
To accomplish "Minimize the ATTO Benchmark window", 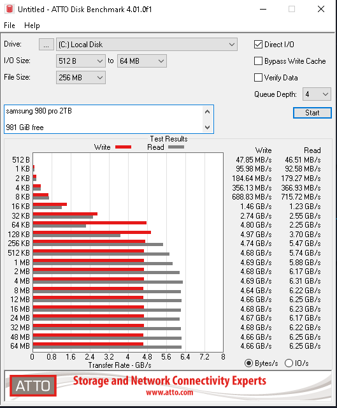I will (x=263, y=9).
